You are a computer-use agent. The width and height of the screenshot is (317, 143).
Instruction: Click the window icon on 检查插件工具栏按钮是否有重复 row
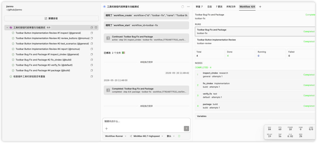pyautogui.click(x=92, y=76)
